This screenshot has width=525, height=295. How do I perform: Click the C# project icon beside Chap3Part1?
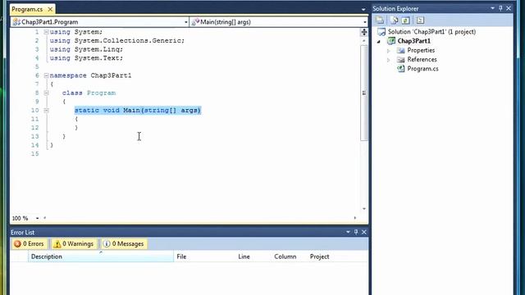tap(391, 41)
